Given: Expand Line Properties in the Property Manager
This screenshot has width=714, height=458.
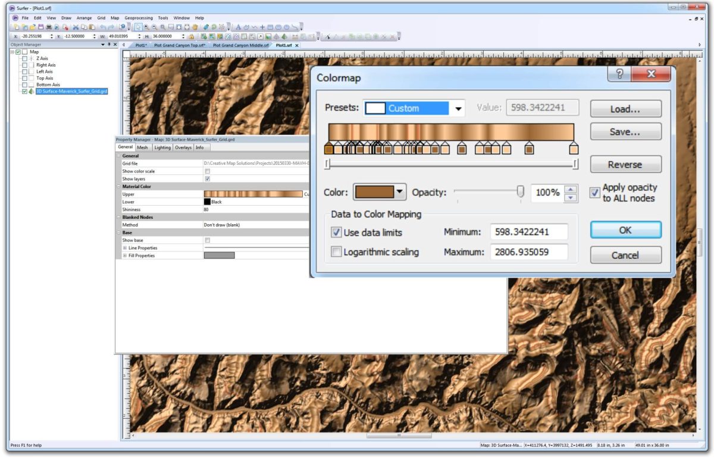Looking at the screenshot, I should [126, 247].
